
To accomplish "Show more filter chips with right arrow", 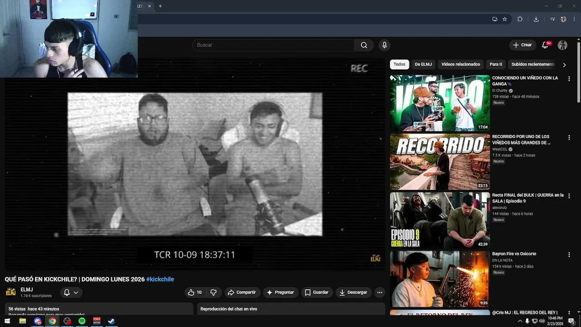I will [x=564, y=65].
